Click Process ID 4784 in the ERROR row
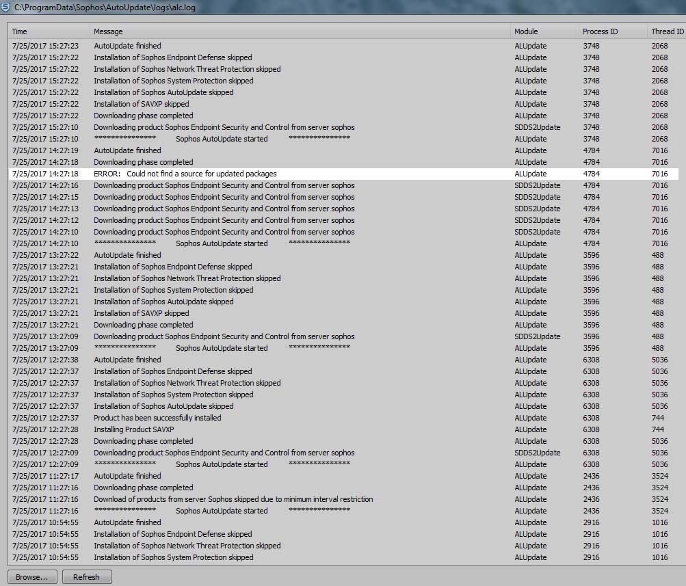 point(591,174)
